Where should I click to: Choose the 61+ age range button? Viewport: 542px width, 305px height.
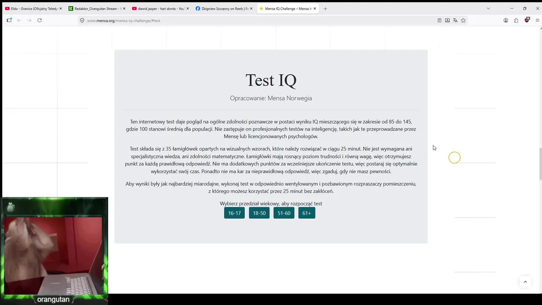pos(307,213)
